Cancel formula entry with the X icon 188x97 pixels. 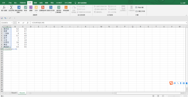pyautogui.click(x=19, y=23)
